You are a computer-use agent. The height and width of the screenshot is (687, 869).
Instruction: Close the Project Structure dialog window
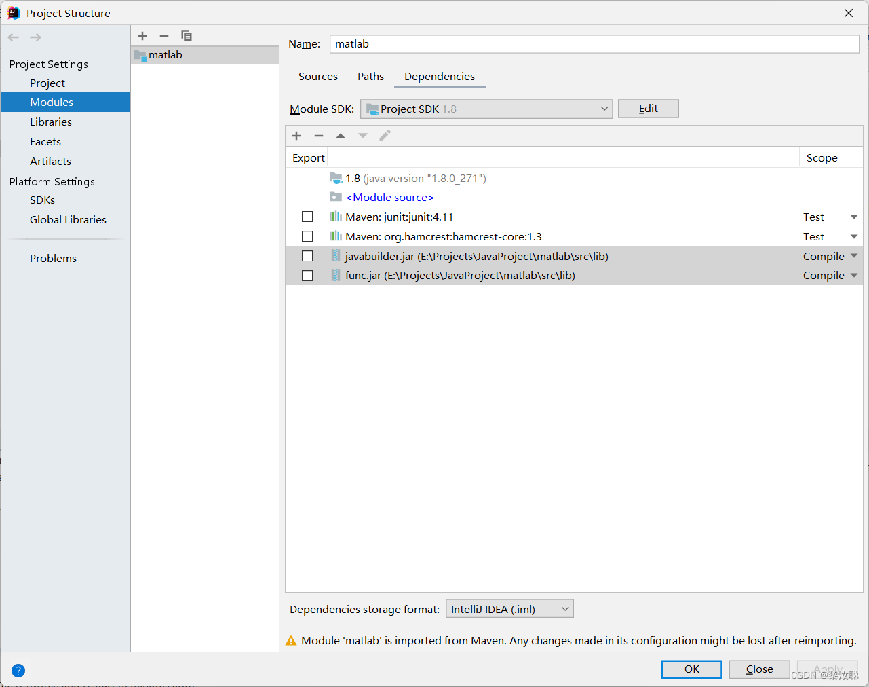point(849,13)
